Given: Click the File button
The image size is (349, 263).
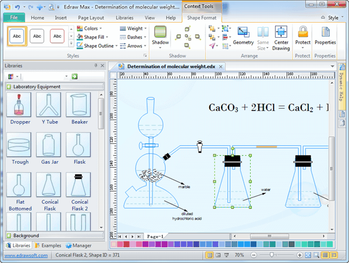Looking at the screenshot, I should (x=13, y=18).
